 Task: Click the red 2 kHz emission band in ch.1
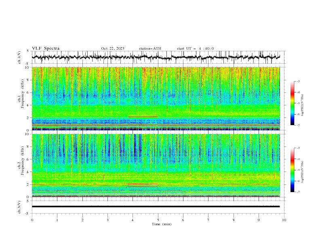tap(143, 116)
